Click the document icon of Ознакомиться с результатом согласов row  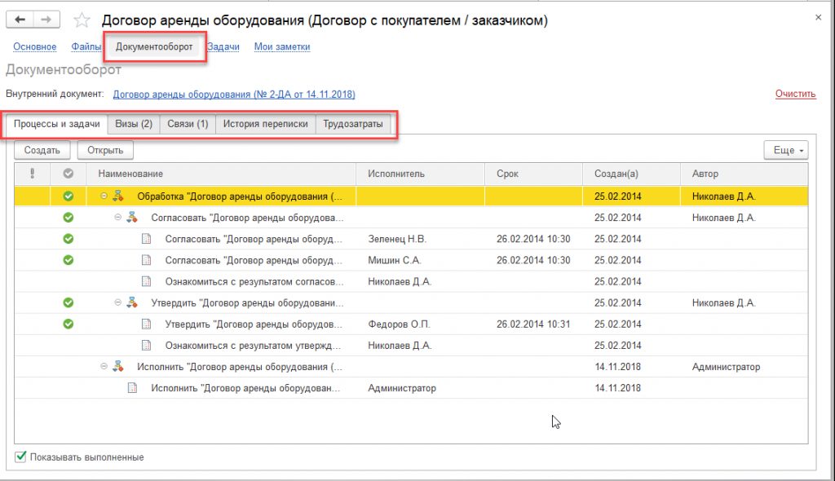(x=147, y=281)
